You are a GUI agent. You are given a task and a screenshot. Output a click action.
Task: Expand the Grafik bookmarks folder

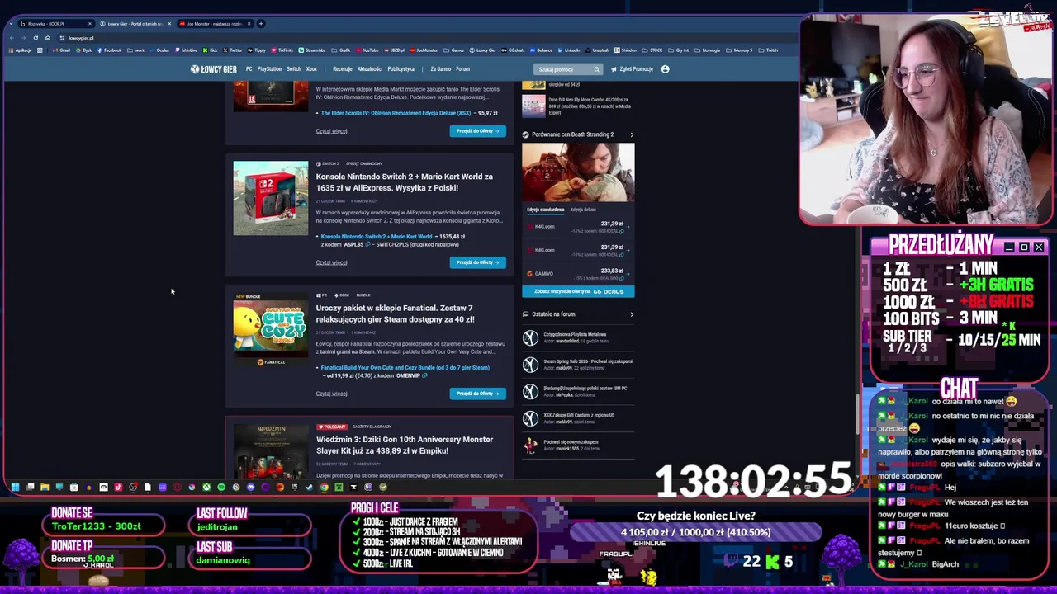pyautogui.click(x=341, y=50)
